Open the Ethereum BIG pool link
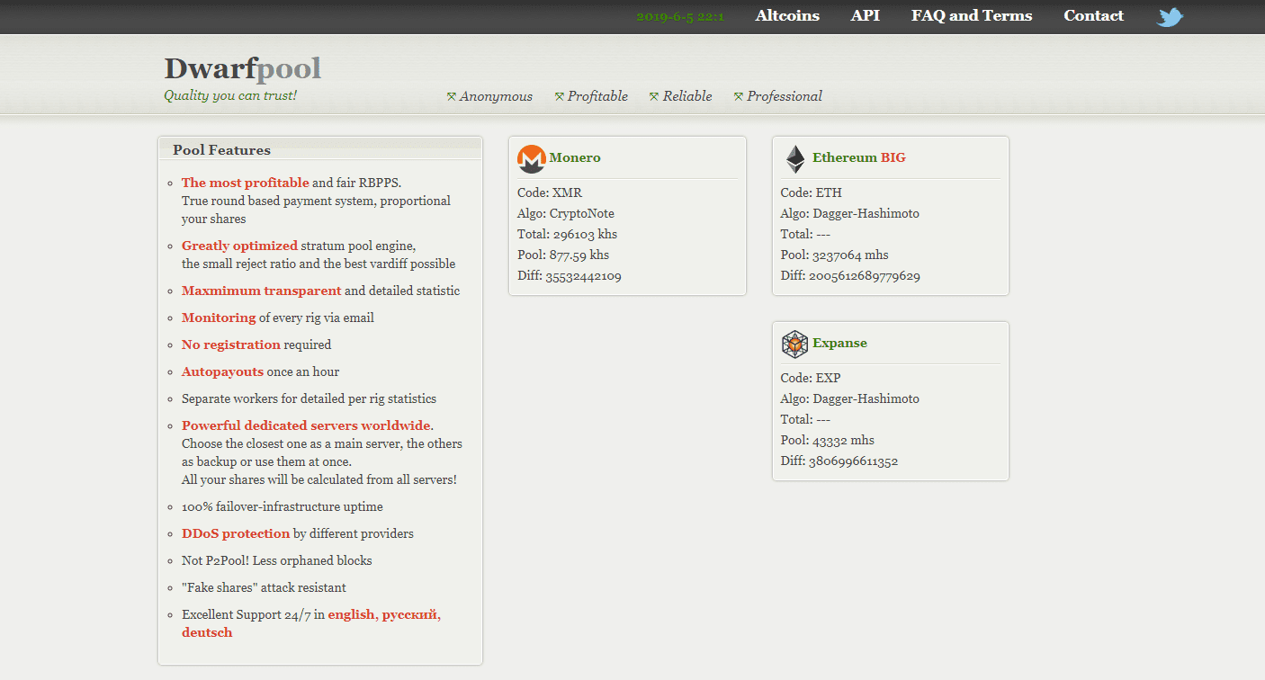Viewport: 1265px width, 680px height. pyautogui.click(x=859, y=157)
